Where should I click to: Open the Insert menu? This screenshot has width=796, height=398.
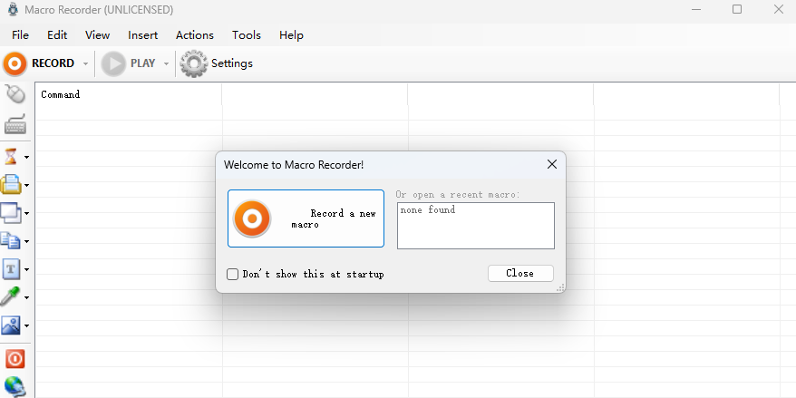(143, 35)
